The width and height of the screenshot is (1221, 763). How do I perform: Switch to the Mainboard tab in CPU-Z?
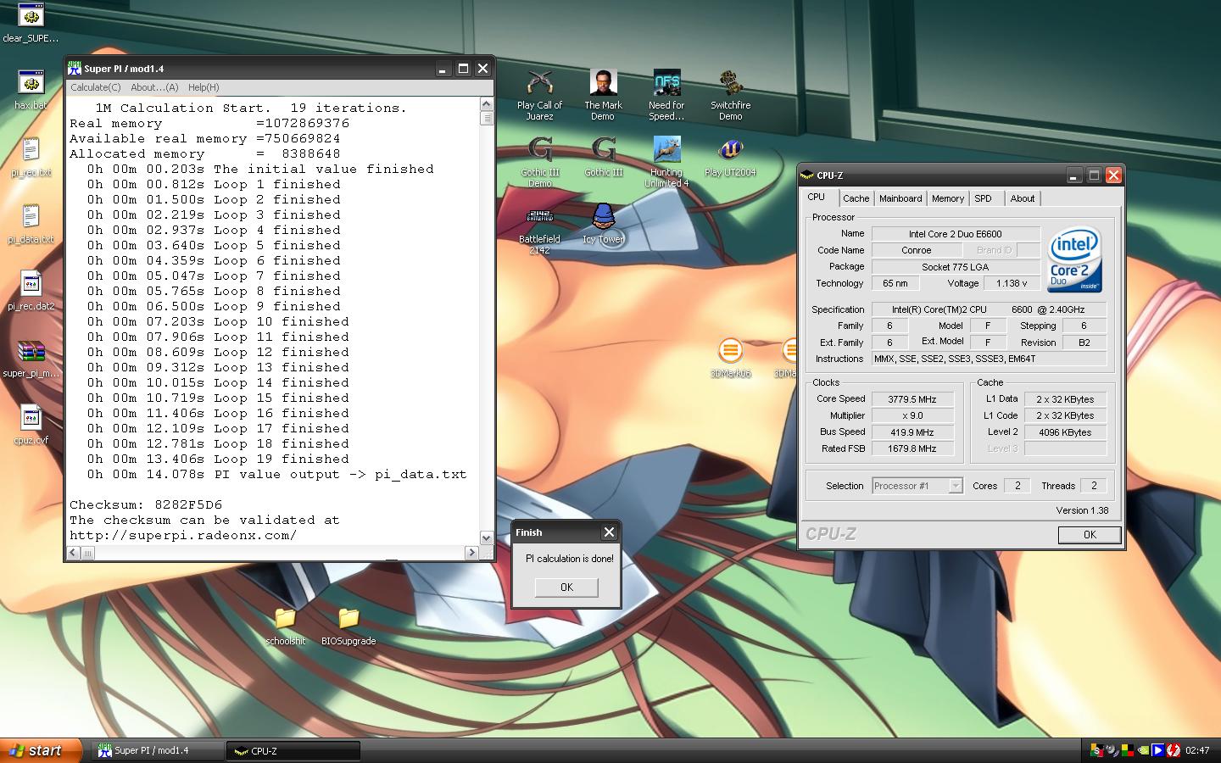click(x=900, y=198)
